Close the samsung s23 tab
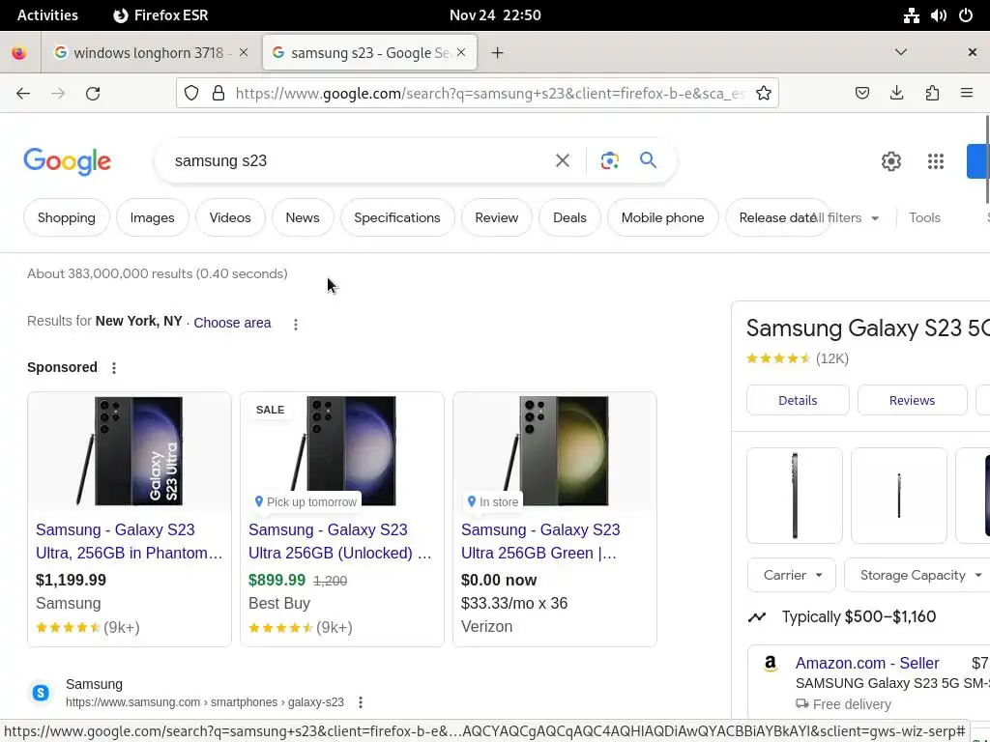The image size is (990, 742). [x=461, y=52]
